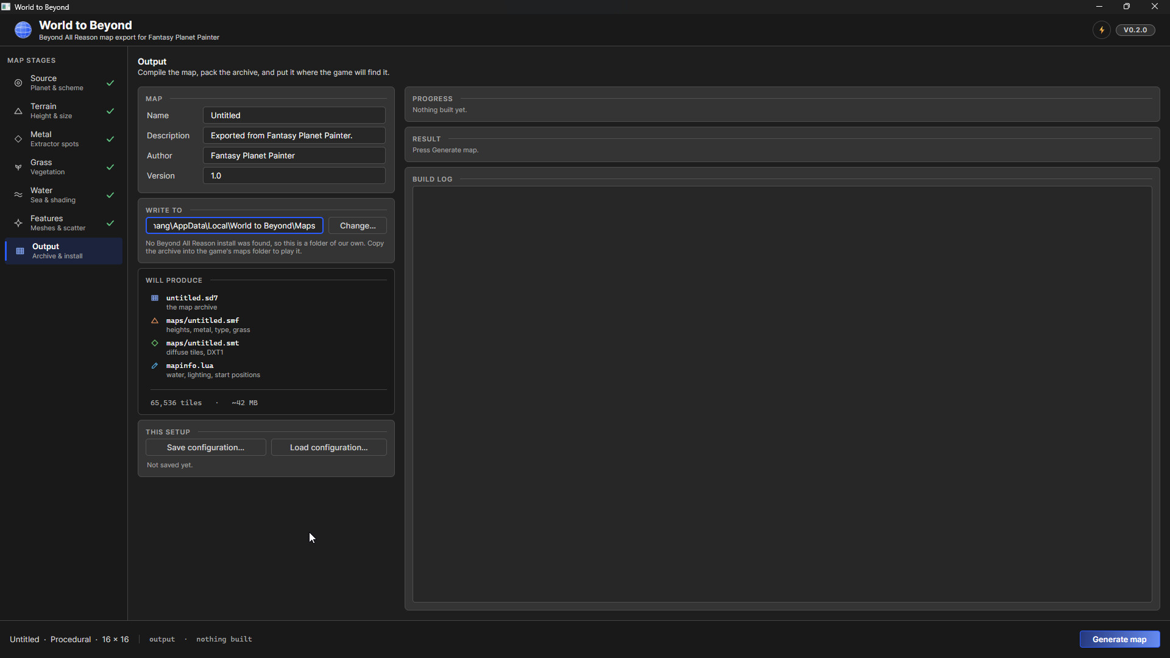
Task: Go to the Metal extractor spots stage
Action: pos(64,139)
